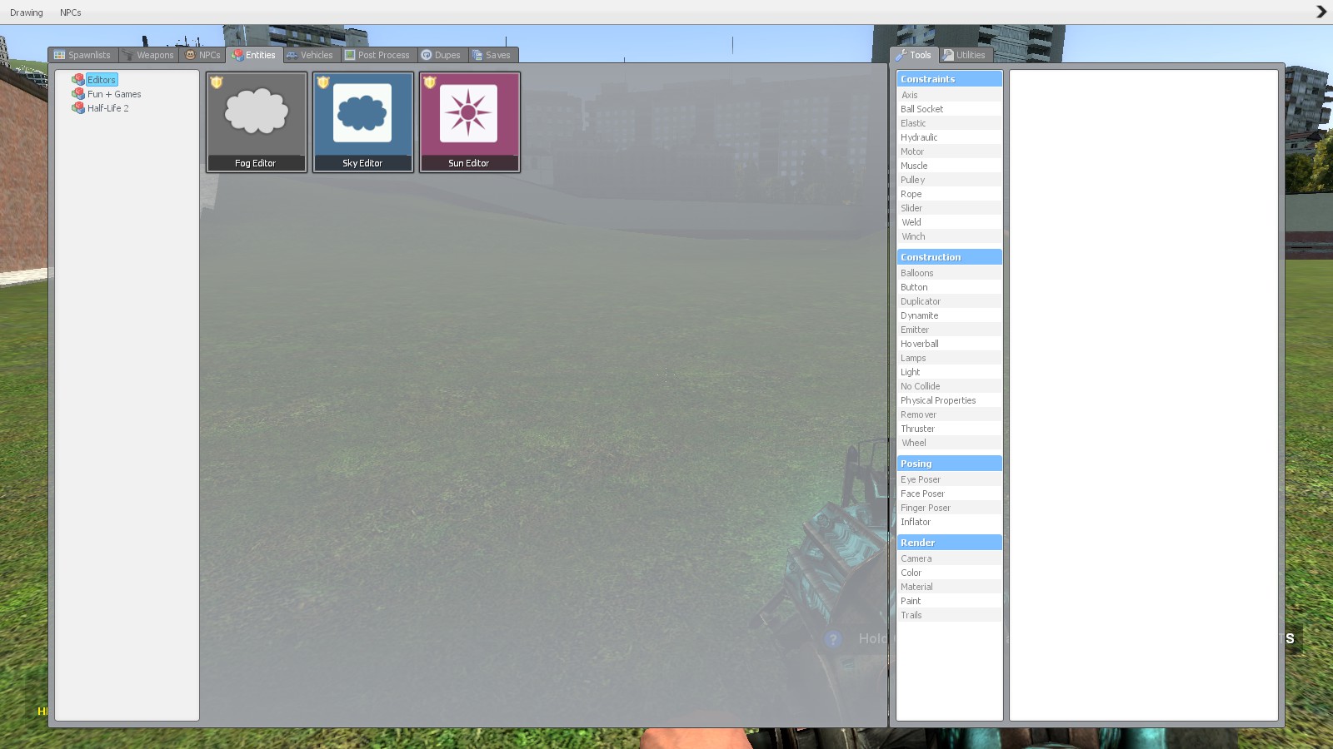The image size is (1333, 749).
Task: Click the Spawnlists tab grid icon
Action: pyautogui.click(x=59, y=55)
